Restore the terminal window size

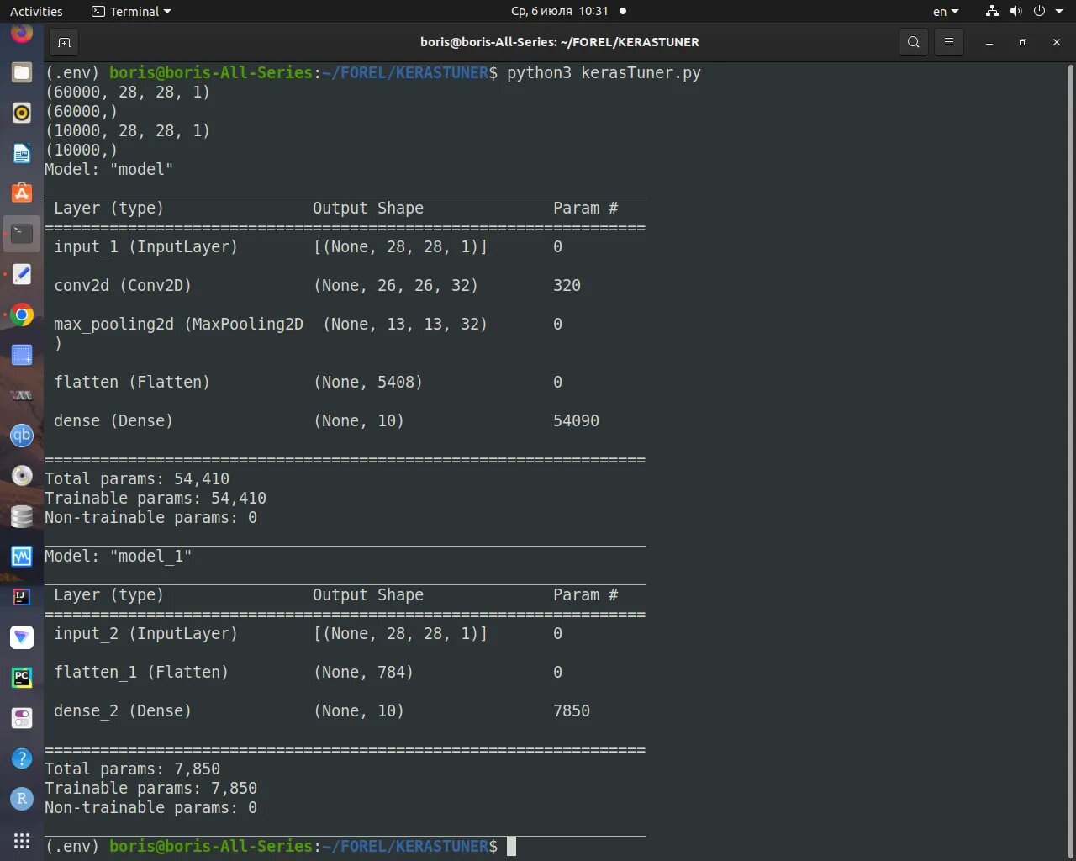[1022, 42]
